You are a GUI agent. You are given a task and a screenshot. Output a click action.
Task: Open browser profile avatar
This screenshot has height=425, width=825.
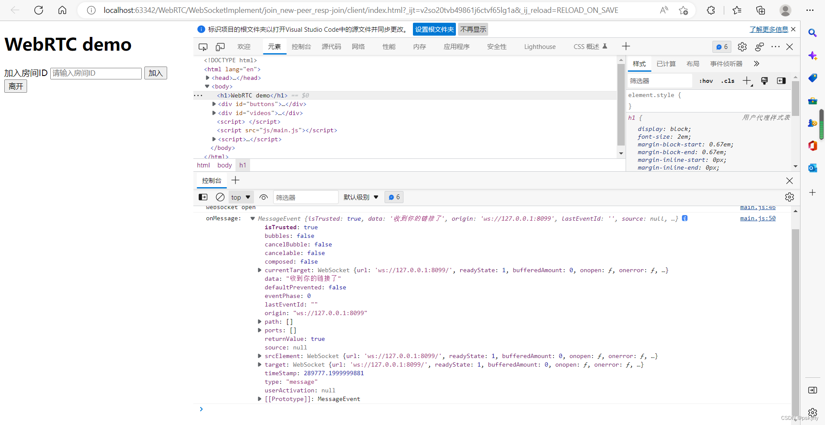pos(785,10)
